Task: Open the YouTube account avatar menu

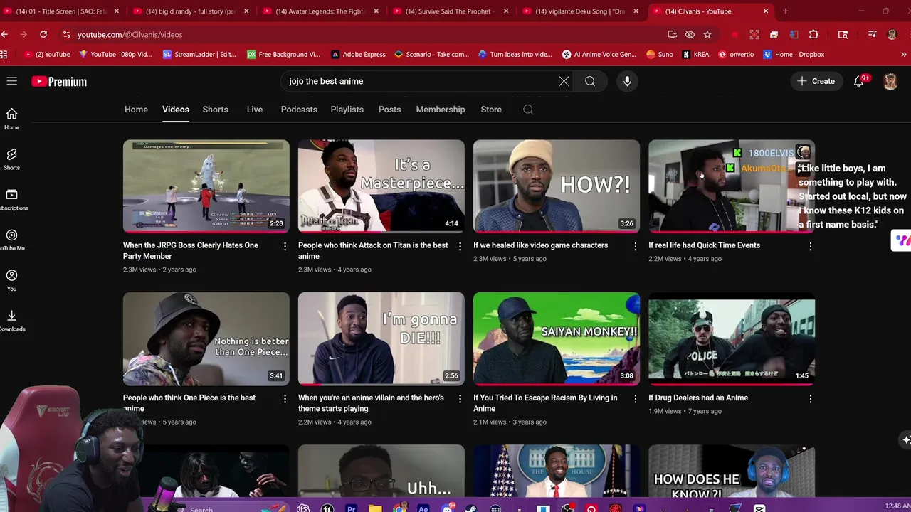Action: click(x=890, y=81)
